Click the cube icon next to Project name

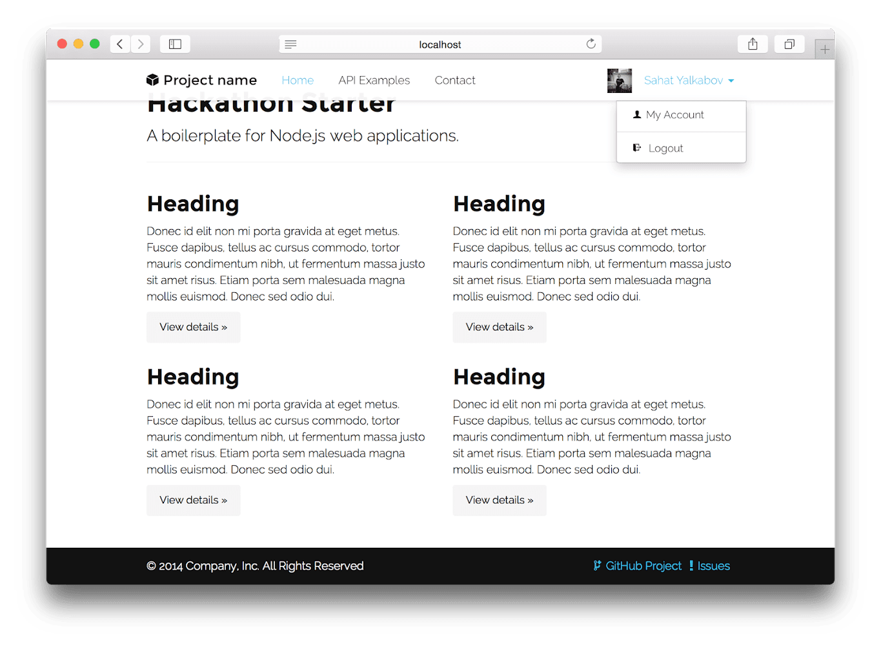coord(152,79)
